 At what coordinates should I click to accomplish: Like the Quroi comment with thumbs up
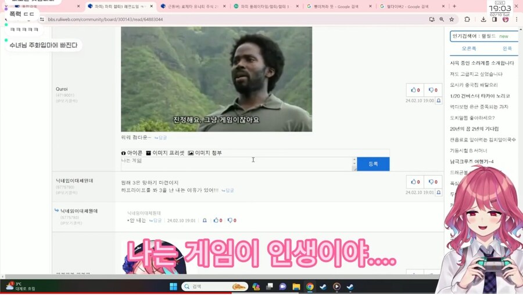[x=415, y=90]
